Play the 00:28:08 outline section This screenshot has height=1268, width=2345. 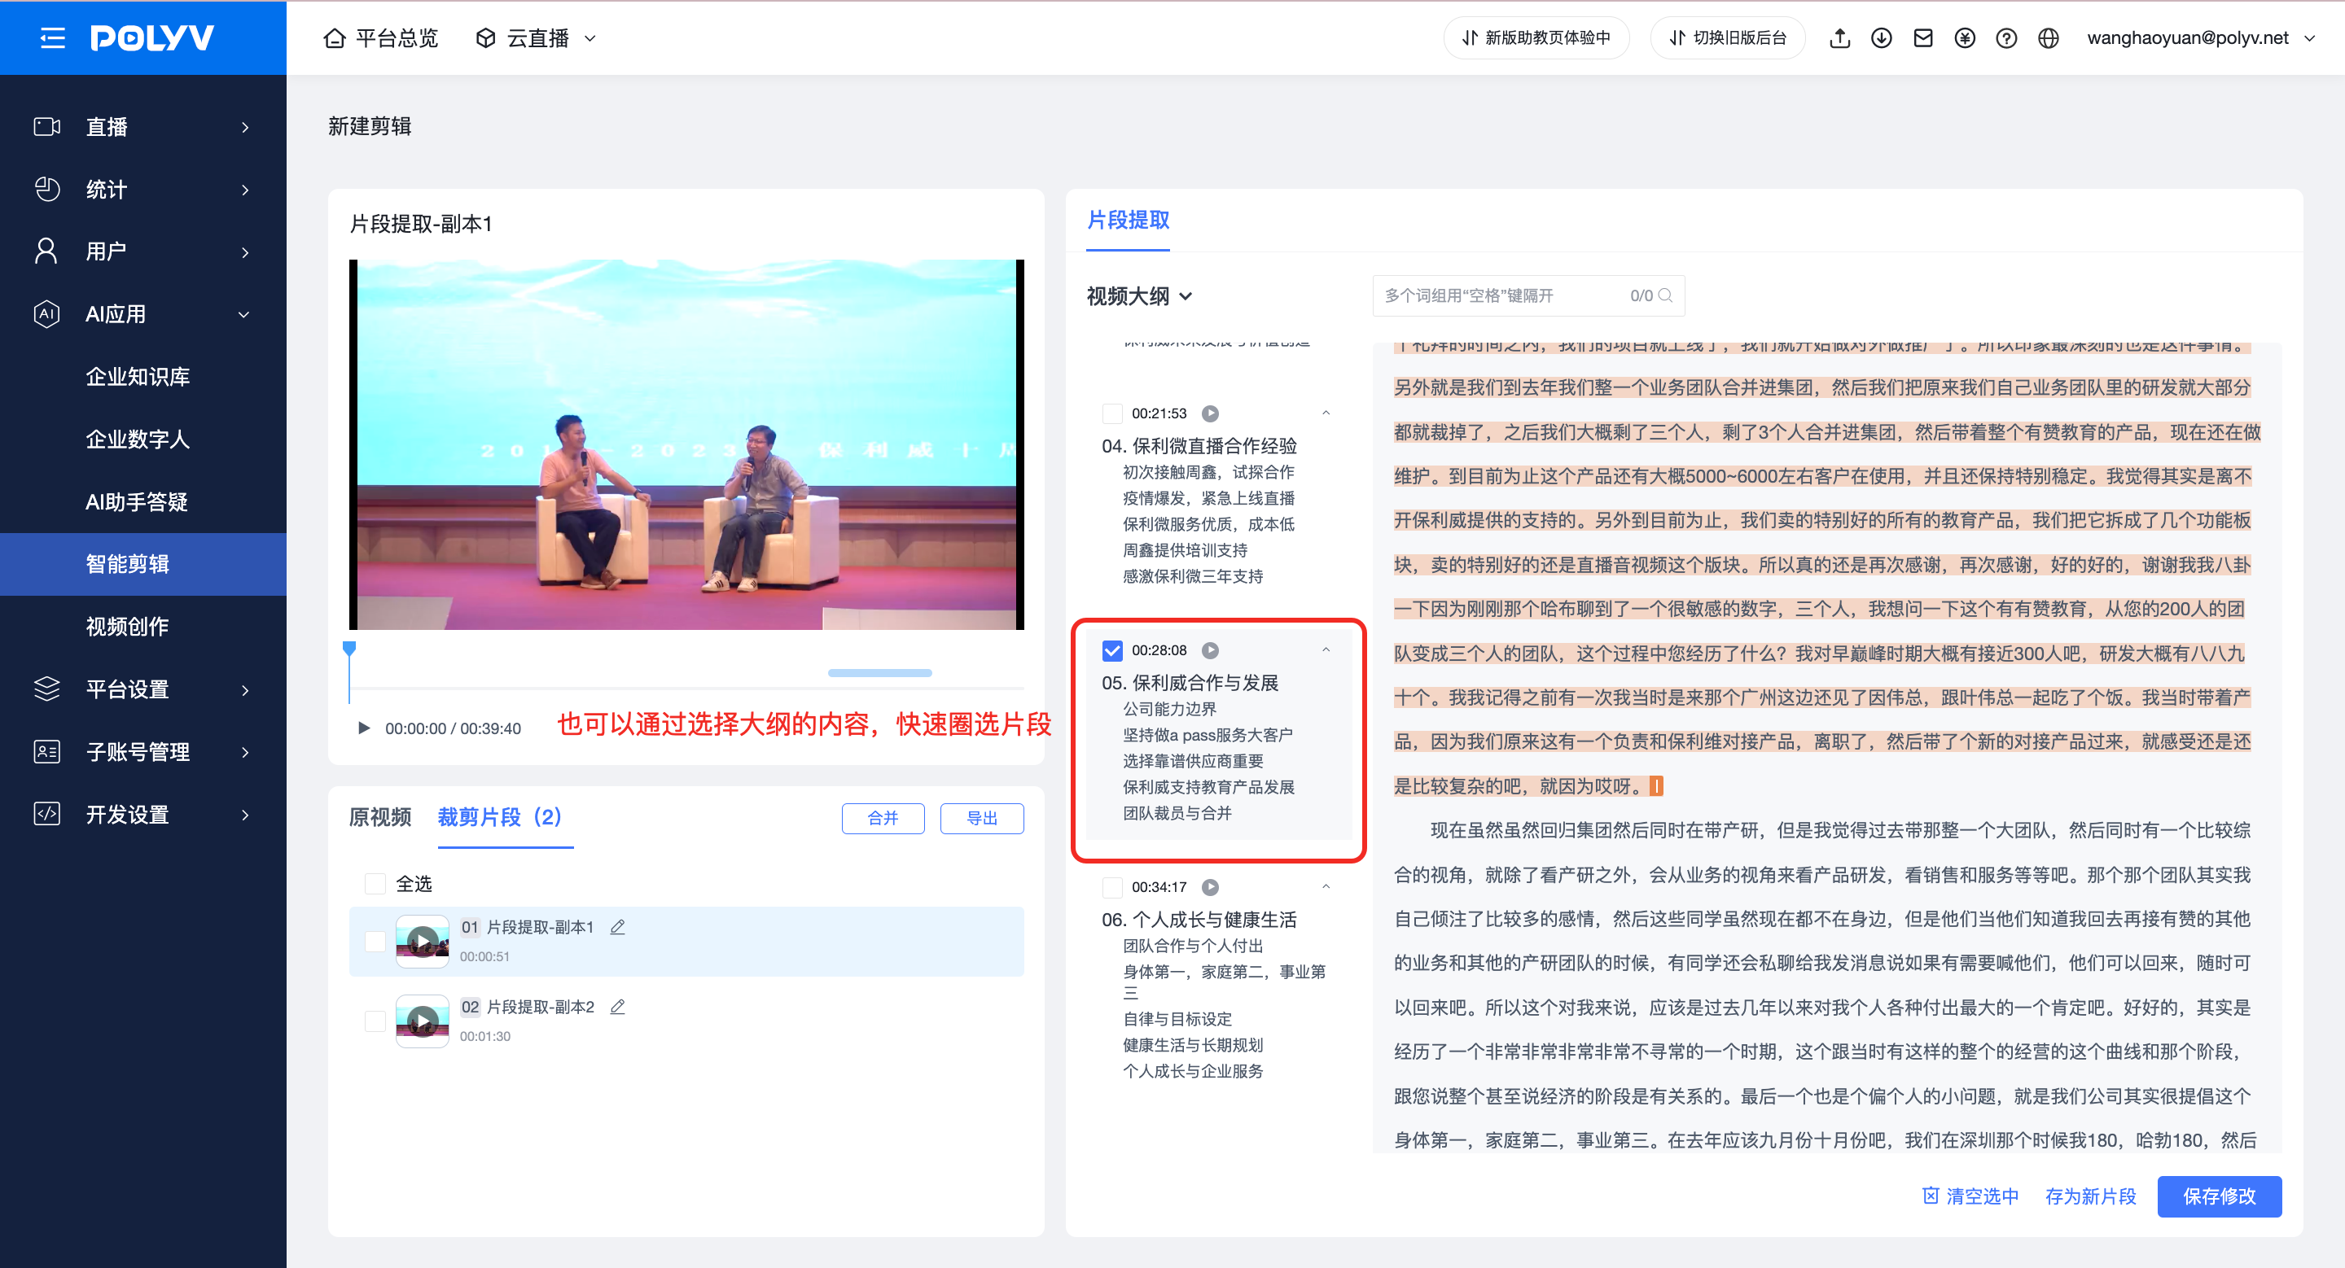point(1210,650)
